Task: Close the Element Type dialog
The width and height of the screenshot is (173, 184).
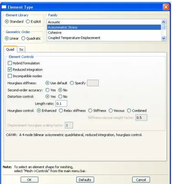Action: click(x=166, y=7)
